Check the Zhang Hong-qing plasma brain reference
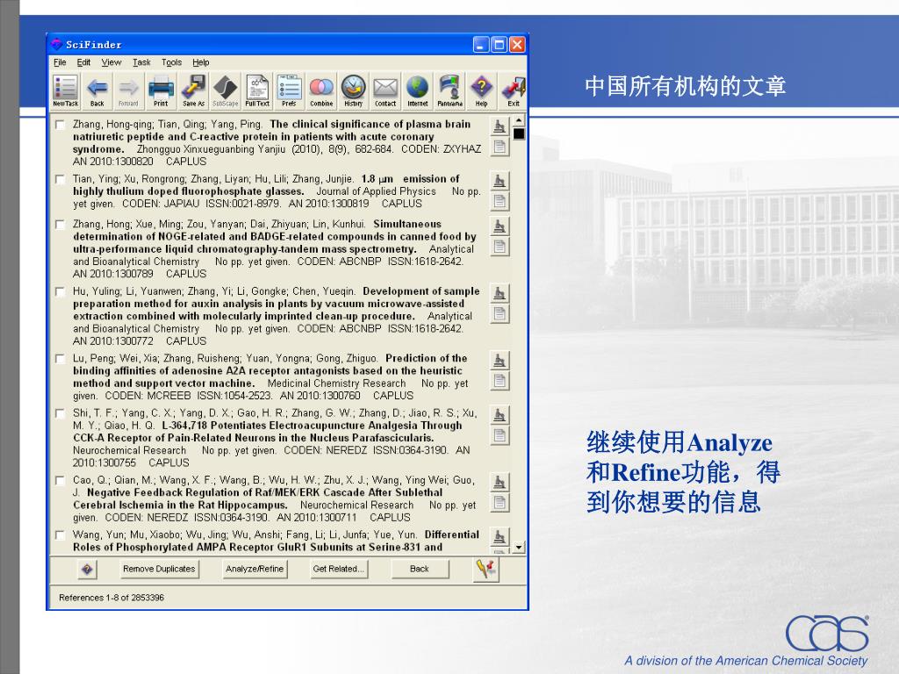This screenshot has height=674, width=899. (x=60, y=125)
